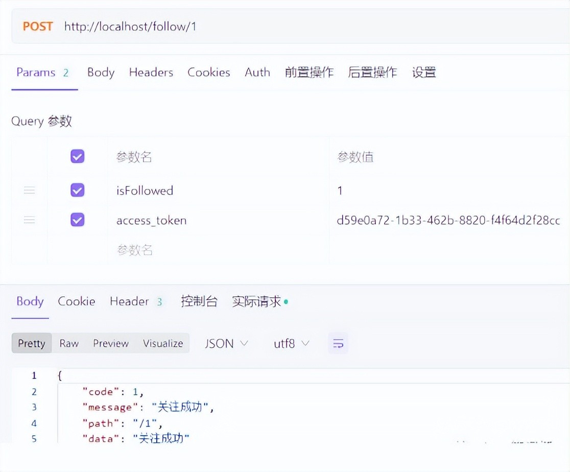Open the POST method dropdown
Image resolution: width=570 pixels, height=472 pixels.
38,27
